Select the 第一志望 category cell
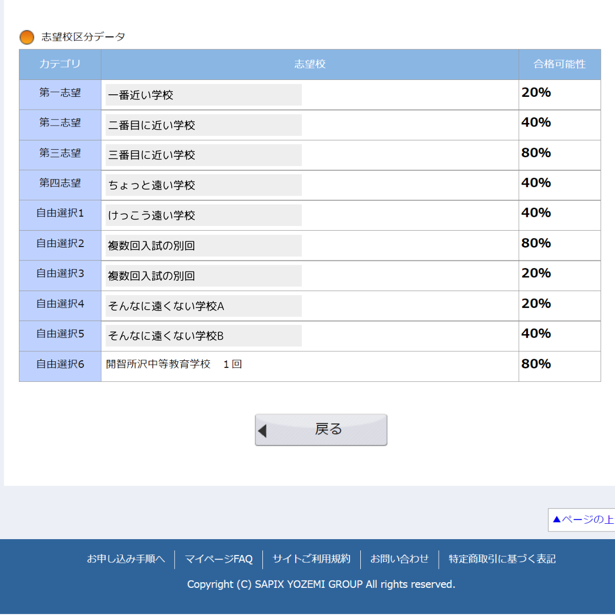The height and width of the screenshot is (615, 615). pyautogui.click(x=59, y=94)
